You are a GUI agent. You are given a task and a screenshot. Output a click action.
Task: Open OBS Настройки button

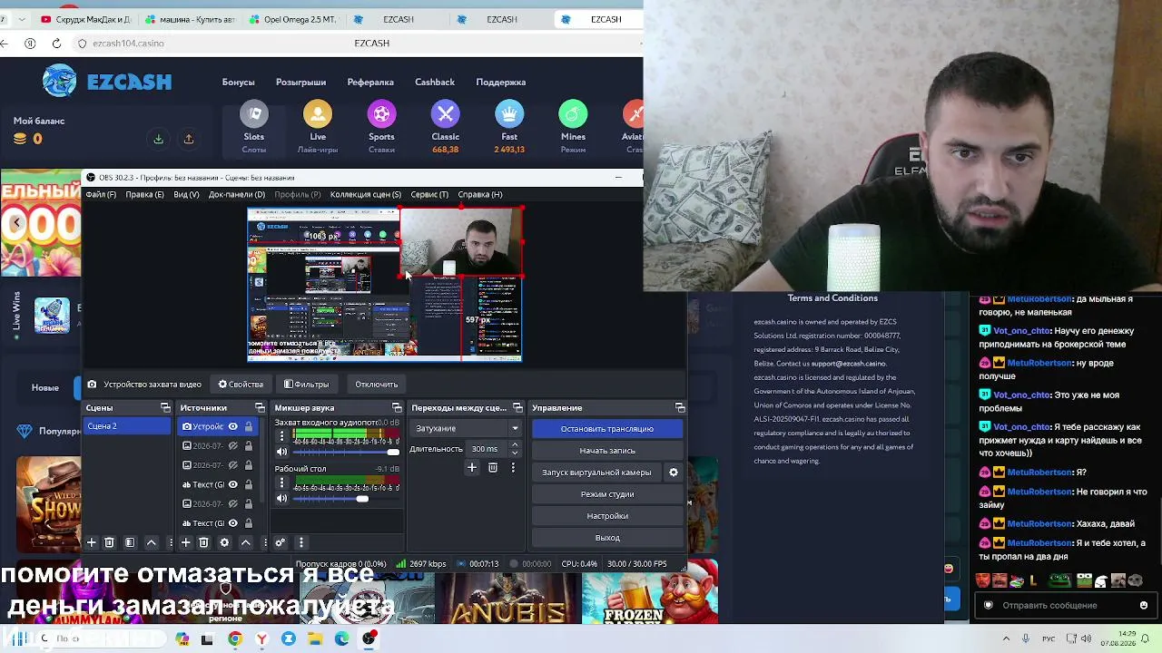607,516
